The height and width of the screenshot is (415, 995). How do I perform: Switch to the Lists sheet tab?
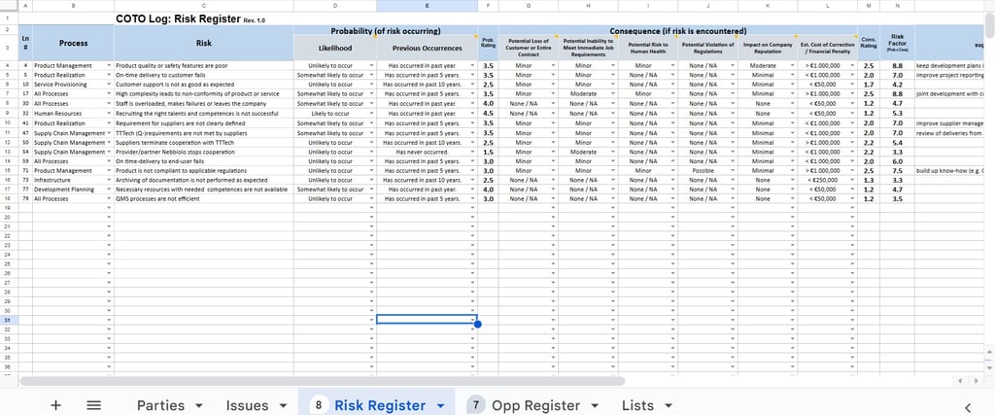pyautogui.click(x=639, y=405)
